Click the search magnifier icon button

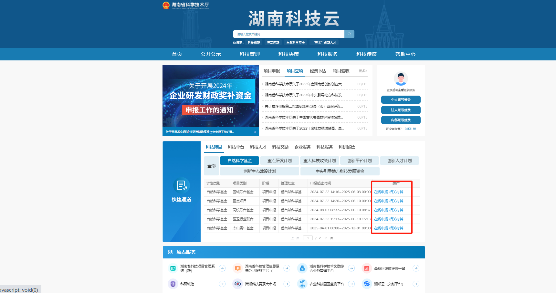pyautogui.click(x=349, y=34)
